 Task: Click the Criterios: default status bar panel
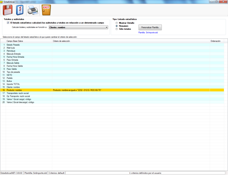[56, 173]
